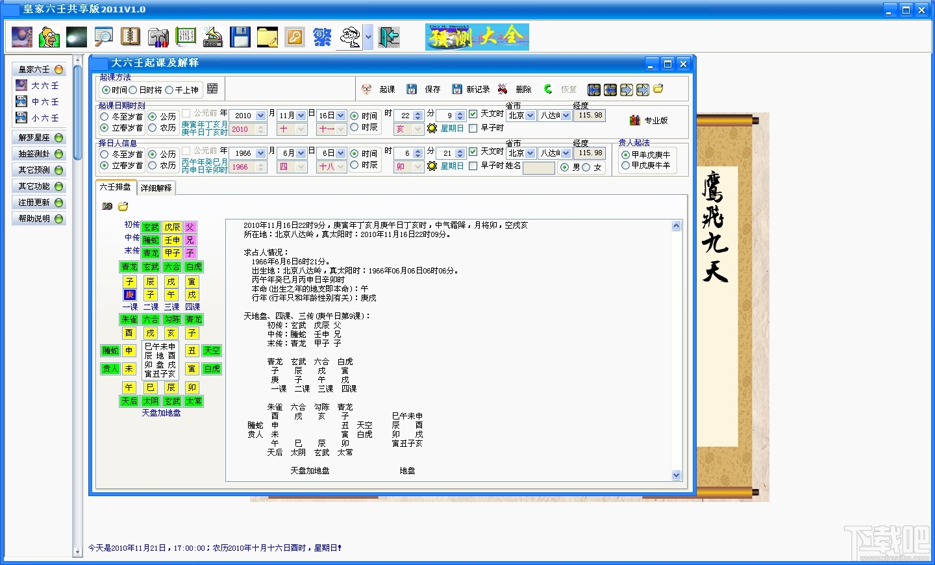Click the 新记录 button
The width and height of the screenshot is (935, 565).
click(x=471, y=90)
